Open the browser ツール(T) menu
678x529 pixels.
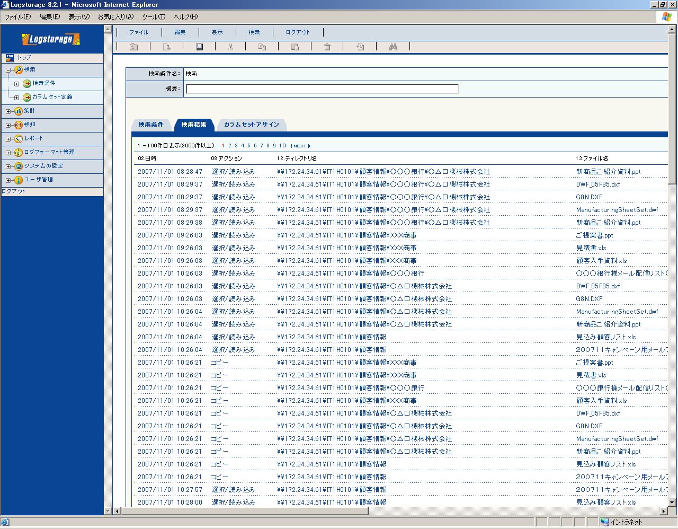[x=153, y=17]
